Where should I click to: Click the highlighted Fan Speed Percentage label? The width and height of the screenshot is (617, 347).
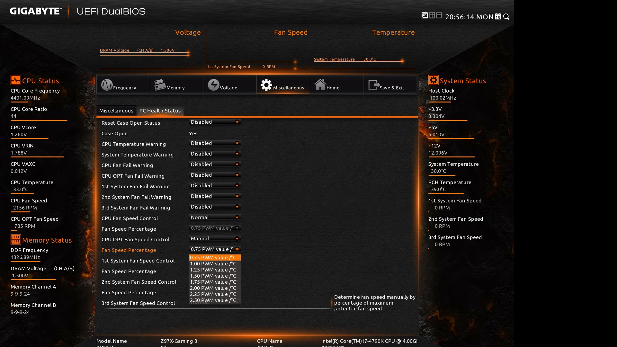[129, 250]
